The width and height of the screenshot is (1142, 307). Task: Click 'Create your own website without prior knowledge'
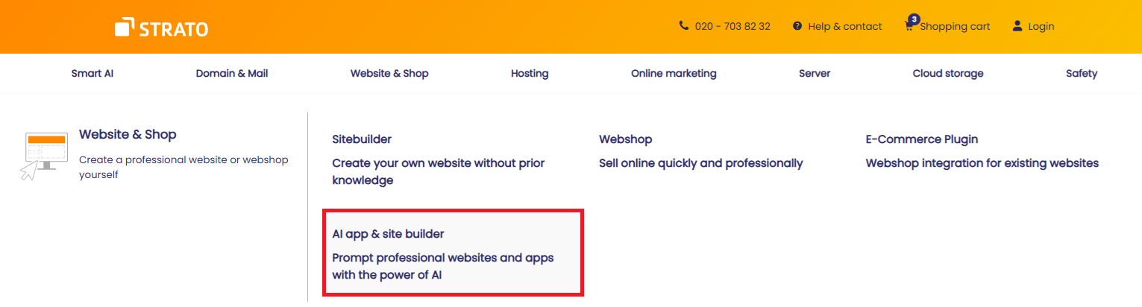coord(439,171)
